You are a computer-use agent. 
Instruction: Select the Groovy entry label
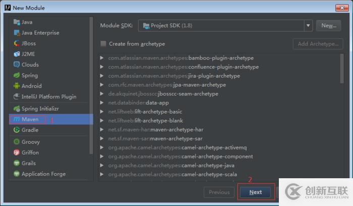coord(31,142)
